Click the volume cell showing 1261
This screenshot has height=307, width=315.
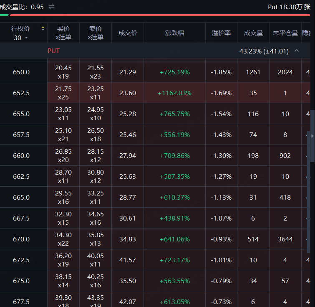click(x=253, y=72)
